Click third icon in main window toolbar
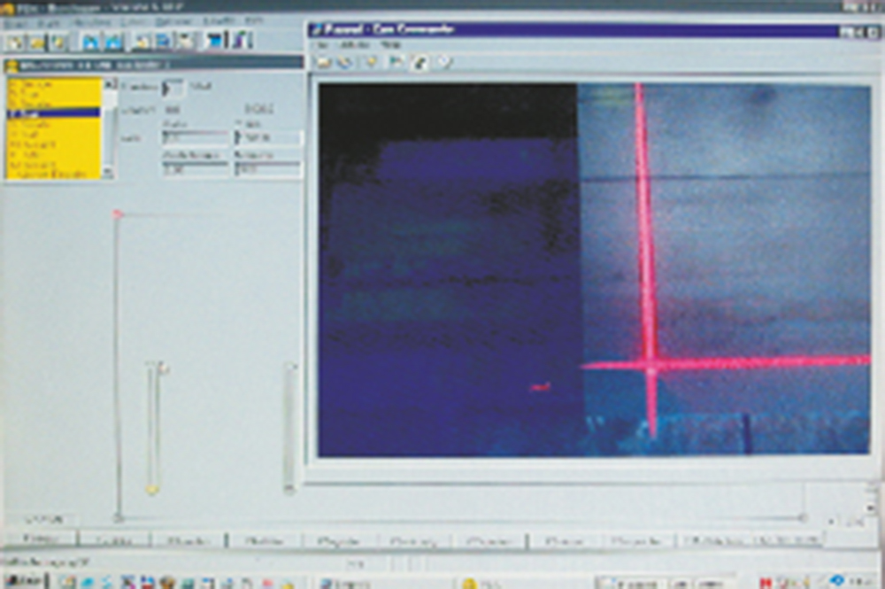The width and height of the screenshot is (885, 589). (x=58, y=42)
